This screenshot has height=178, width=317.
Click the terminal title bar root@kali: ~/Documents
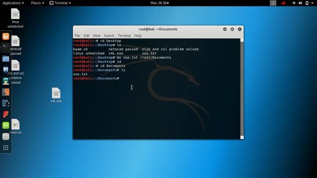pyautogui.click(x=158, y=29)
